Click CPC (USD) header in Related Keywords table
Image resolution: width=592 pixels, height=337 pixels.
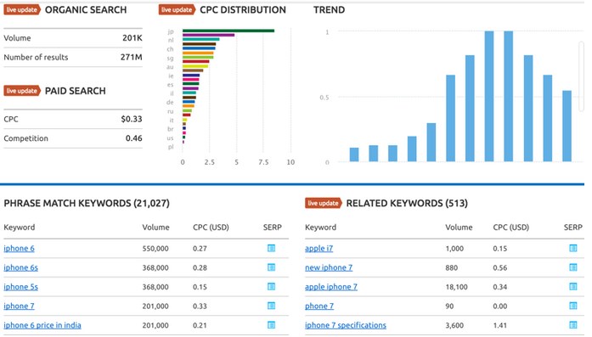(x=510, y=227)
